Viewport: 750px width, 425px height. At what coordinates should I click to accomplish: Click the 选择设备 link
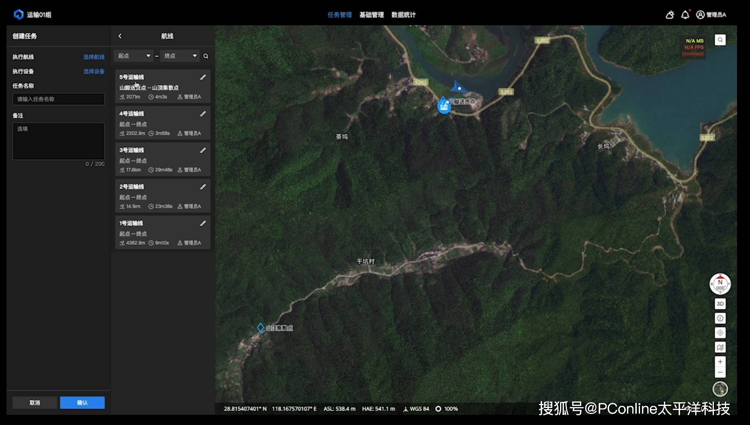click(94, 71)
